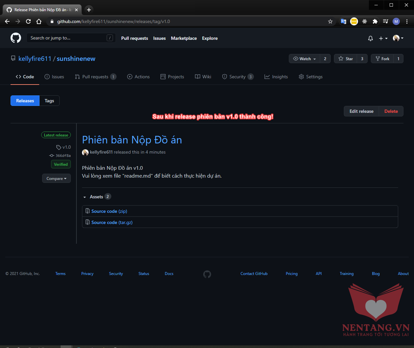The image size is (414, 348).
Task: Click the browser reload button
Action: (x=28, y=21)
